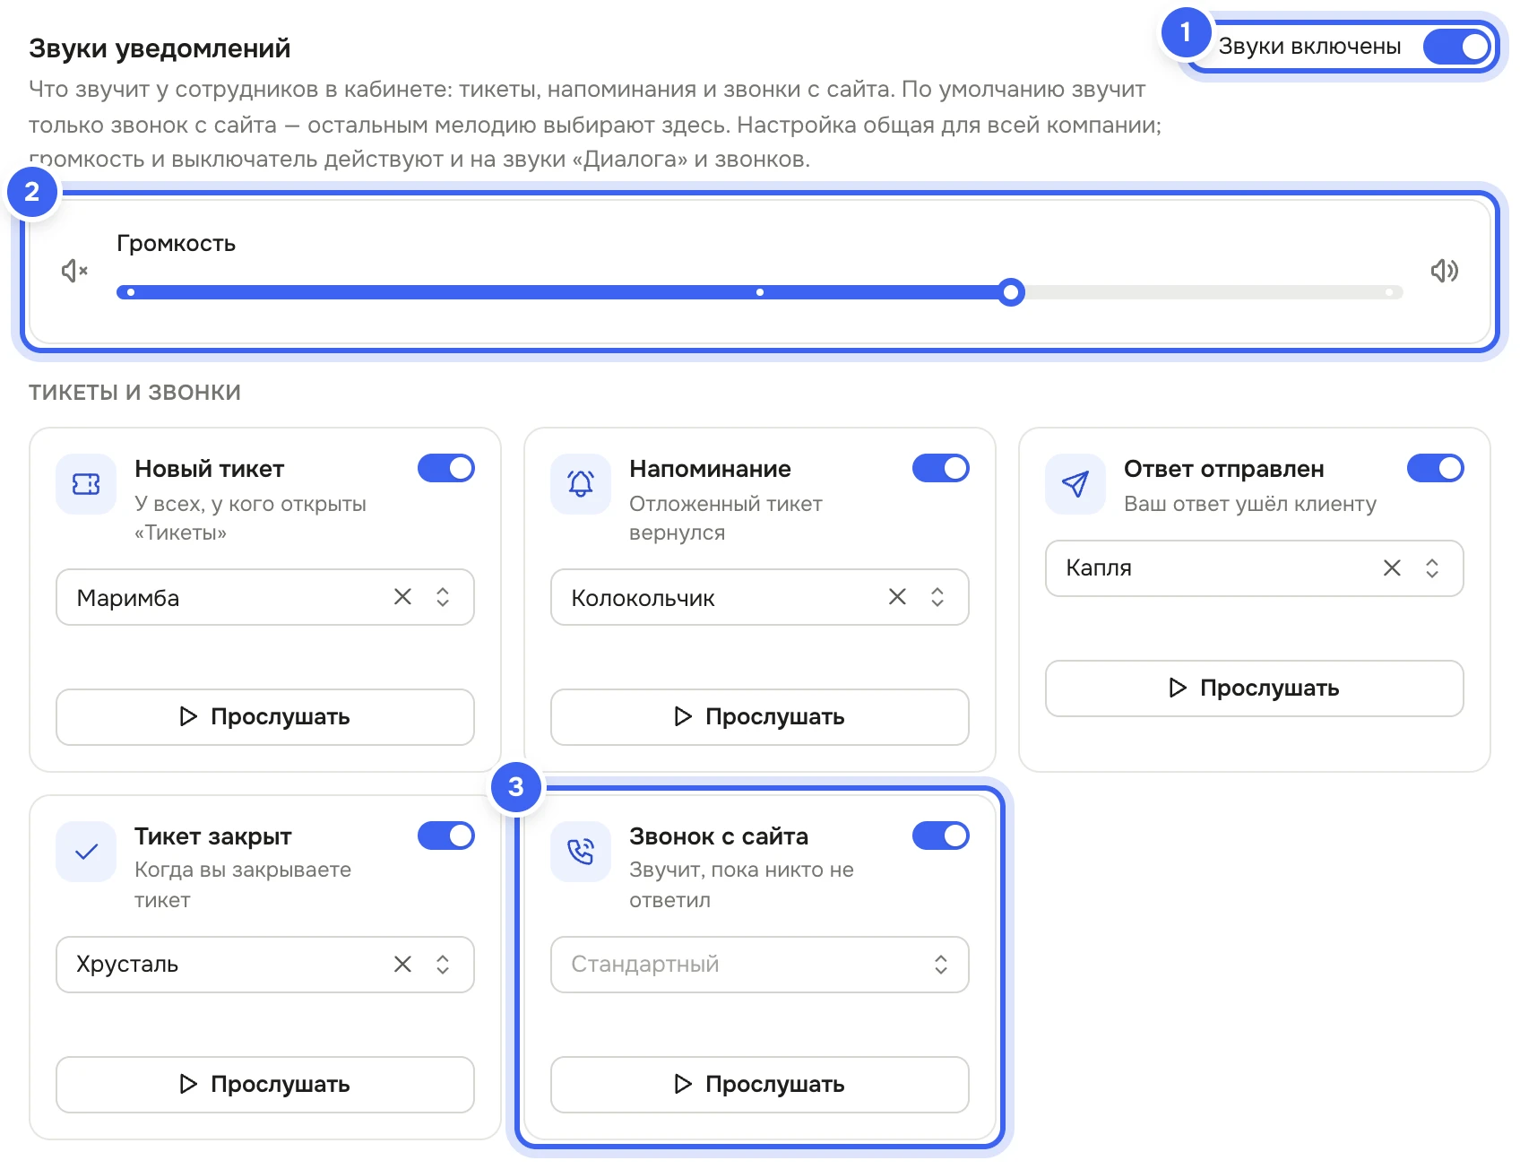1520x1169 pixels.
Task: Open the Колокольчик melody dropdown
Action: 760,597
